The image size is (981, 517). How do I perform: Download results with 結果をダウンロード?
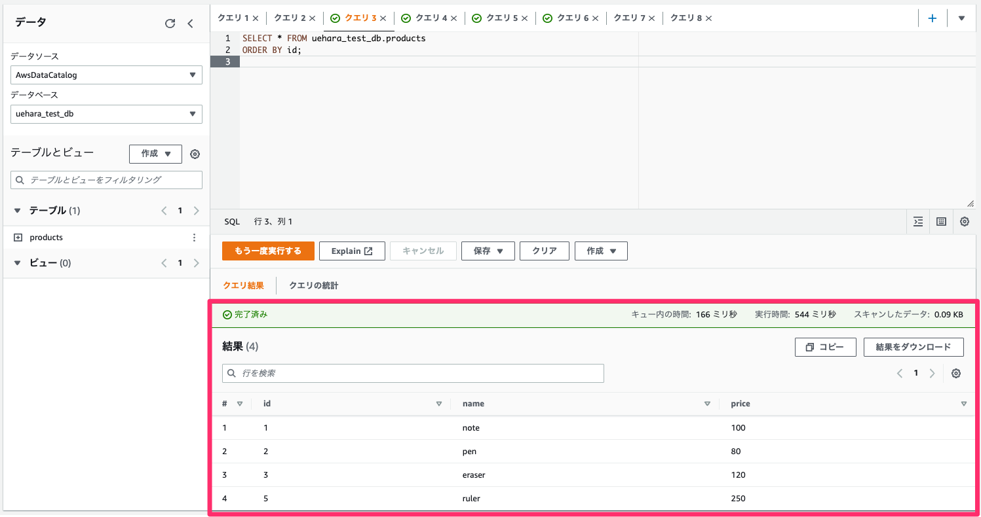coord(914,347)
